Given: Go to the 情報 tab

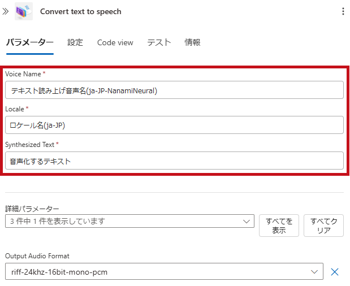Looking at the screenshot, I should tap(192, 42).
